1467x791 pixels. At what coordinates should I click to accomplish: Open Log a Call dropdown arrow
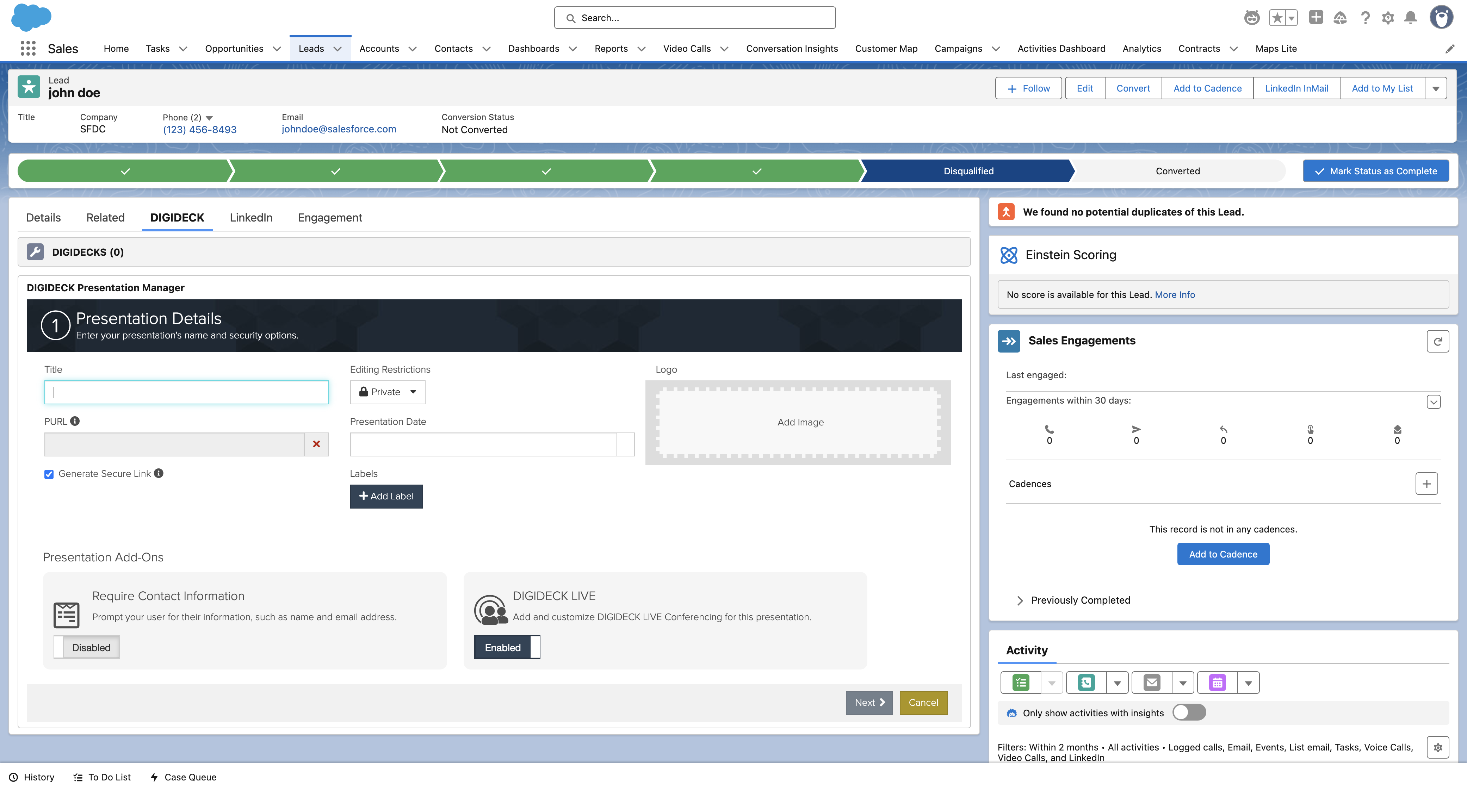tap(1117, 683)
